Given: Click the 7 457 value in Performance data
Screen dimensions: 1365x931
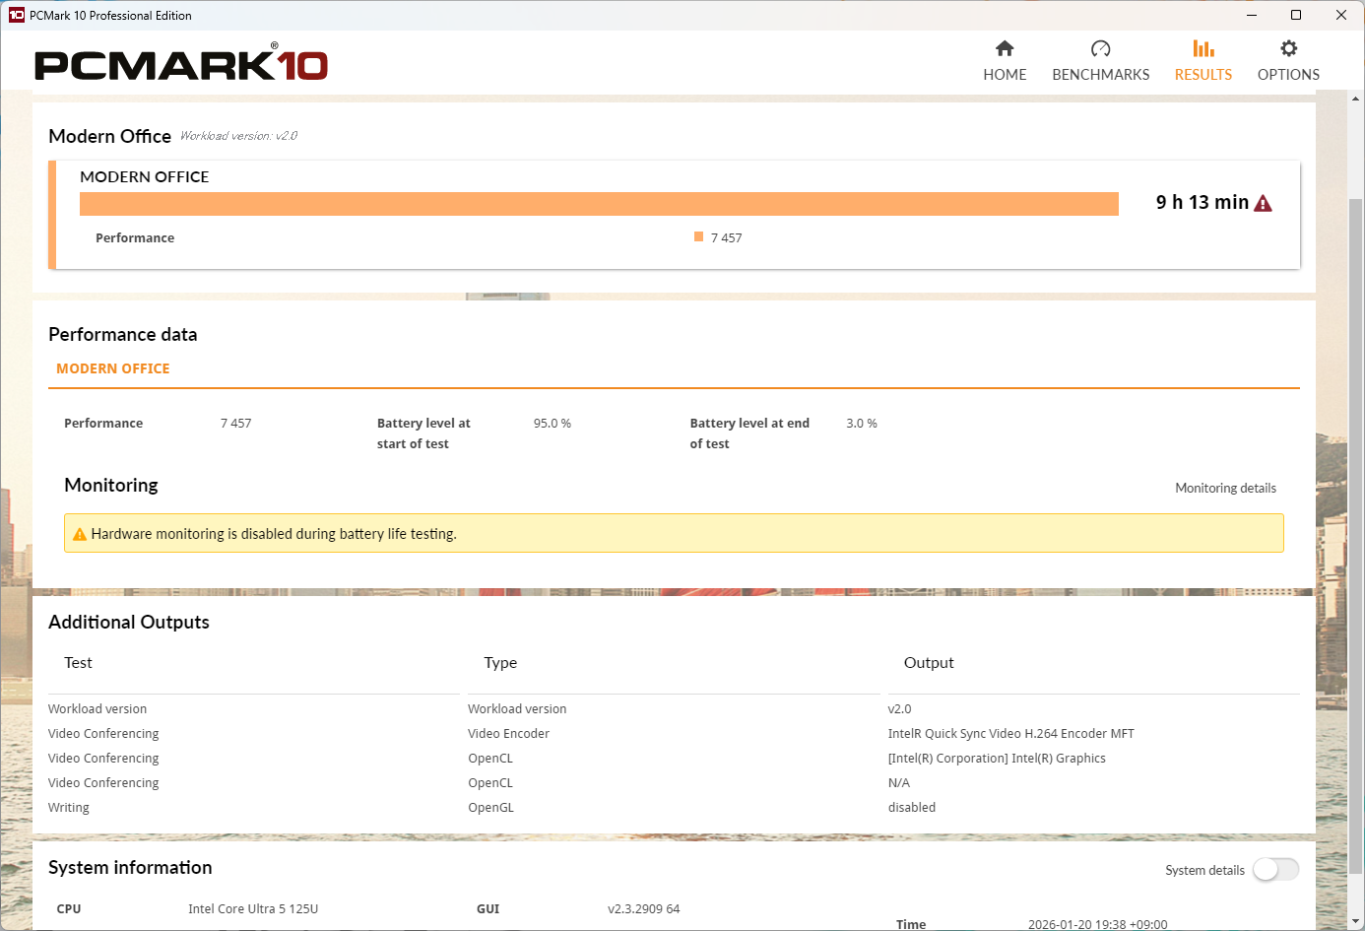Looking at the screenshot, I should click(236, 423).
